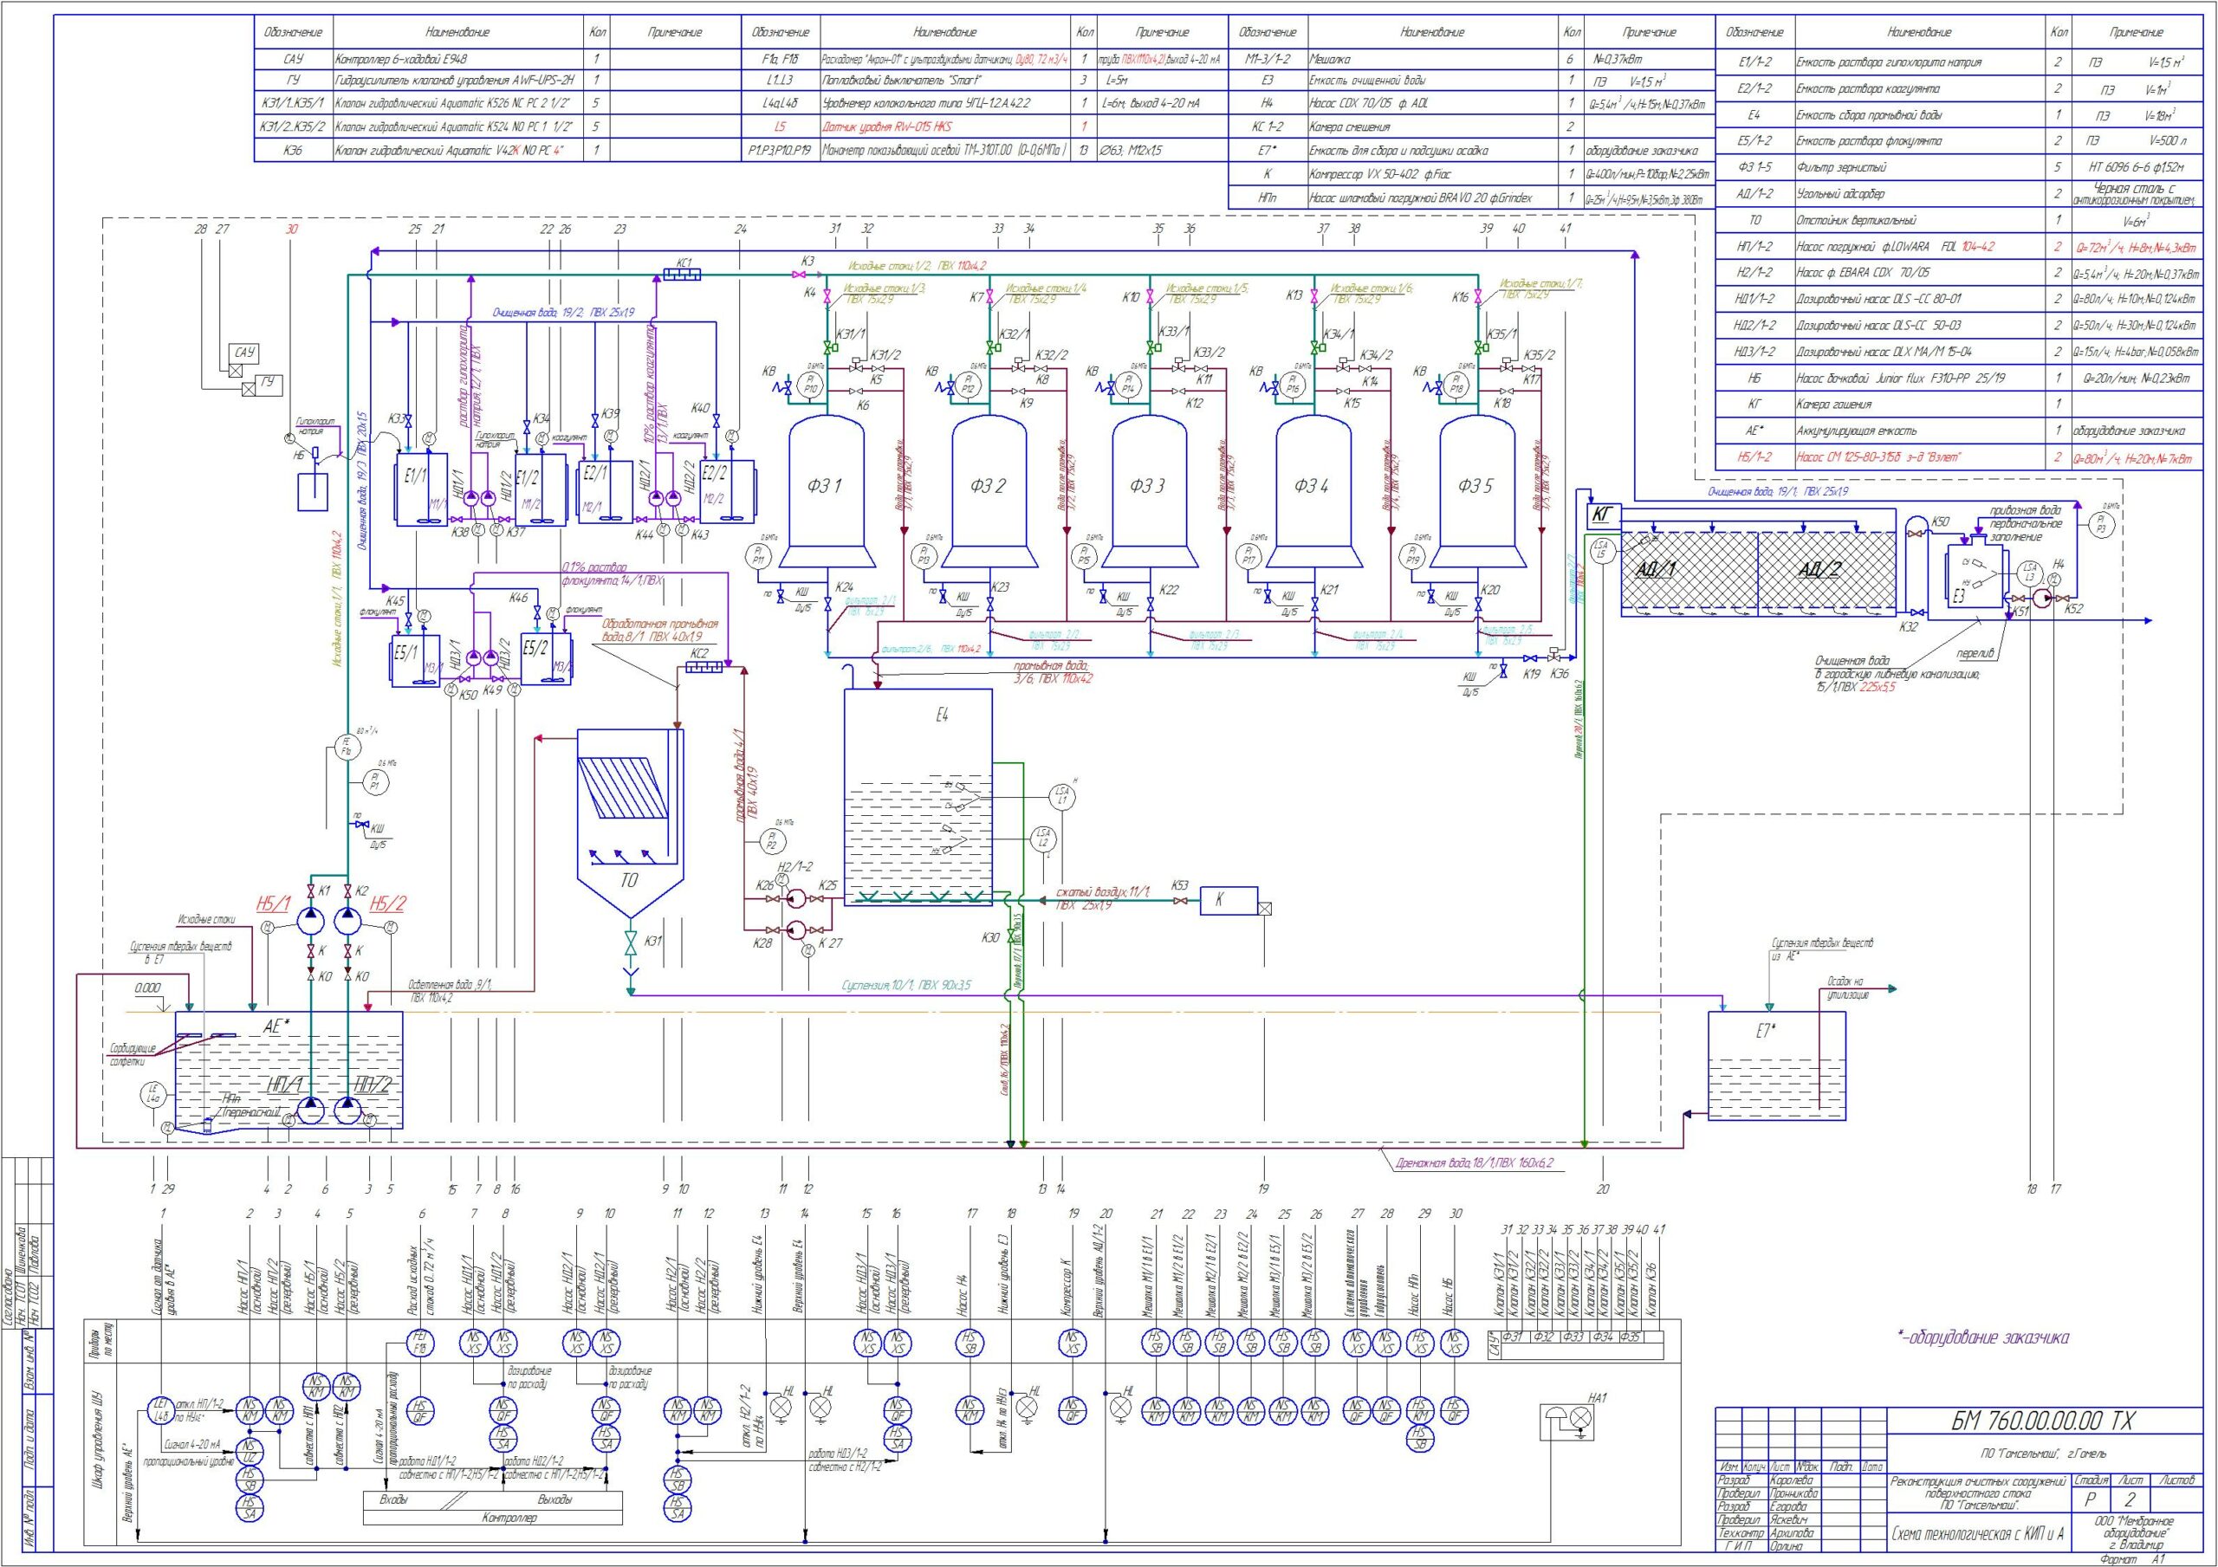Click the АД/2 adsorber label
2218x1567 pixels.
1819,569
